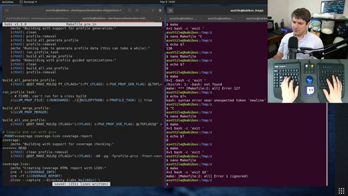Click the 'saved! (1511 lines written)' status message
The image size is (348, 196).
(x=81, y=184)
